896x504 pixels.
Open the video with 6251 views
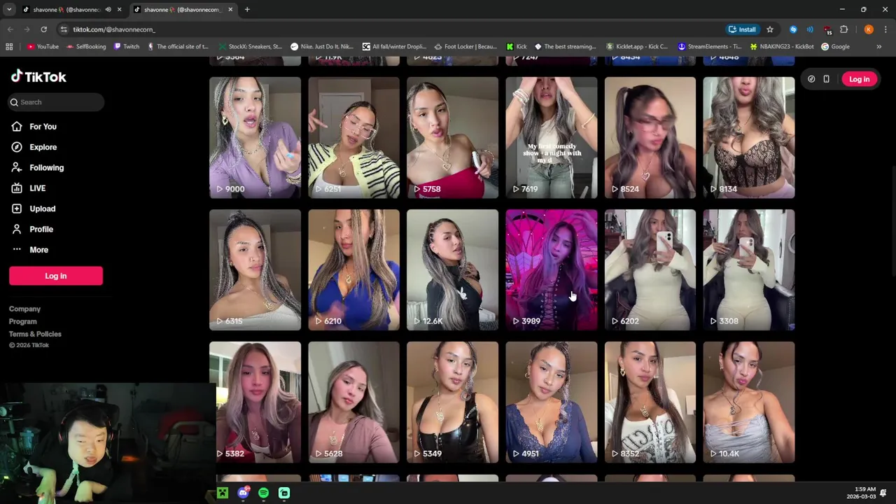(x=353, y=138)
